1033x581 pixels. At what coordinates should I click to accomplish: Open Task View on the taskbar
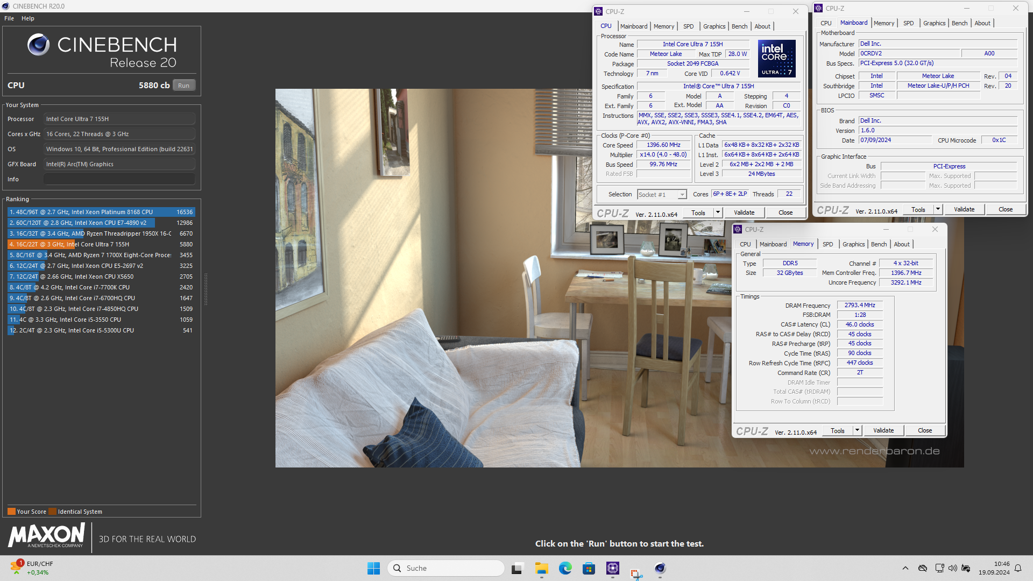point(517,568)
